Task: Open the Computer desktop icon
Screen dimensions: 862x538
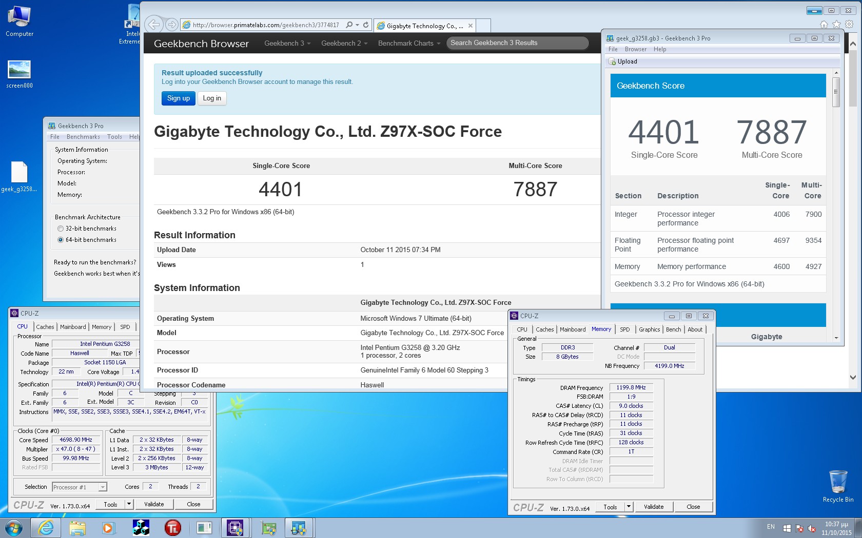Action: coord(19,22)
